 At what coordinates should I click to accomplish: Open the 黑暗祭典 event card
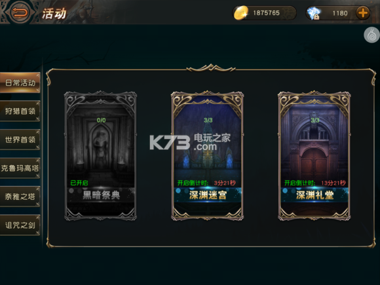(x=101, y=156)
